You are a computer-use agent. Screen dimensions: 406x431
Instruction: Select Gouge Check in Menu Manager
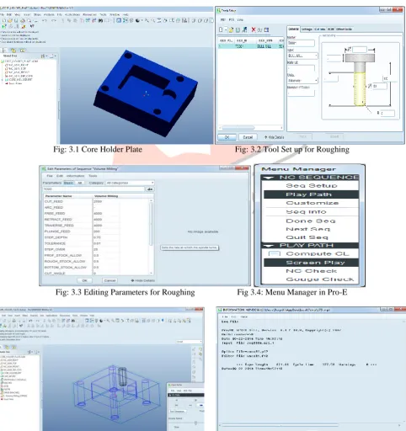pyautogui.click(x=319, y=279)
